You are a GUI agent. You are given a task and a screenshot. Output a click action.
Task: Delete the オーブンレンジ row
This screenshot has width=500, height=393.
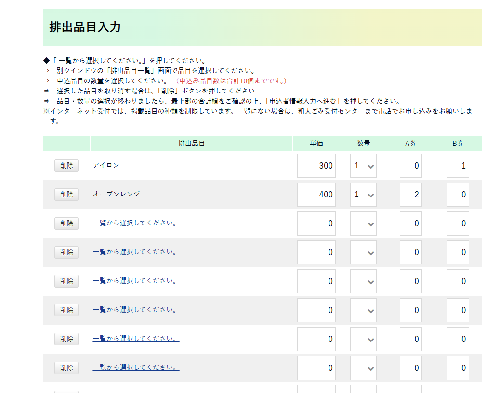tap(66, 195)
